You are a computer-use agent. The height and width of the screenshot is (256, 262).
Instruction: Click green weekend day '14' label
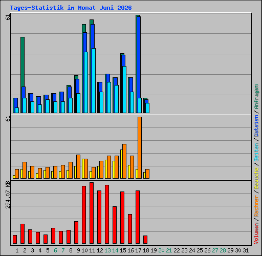[115, 250]
